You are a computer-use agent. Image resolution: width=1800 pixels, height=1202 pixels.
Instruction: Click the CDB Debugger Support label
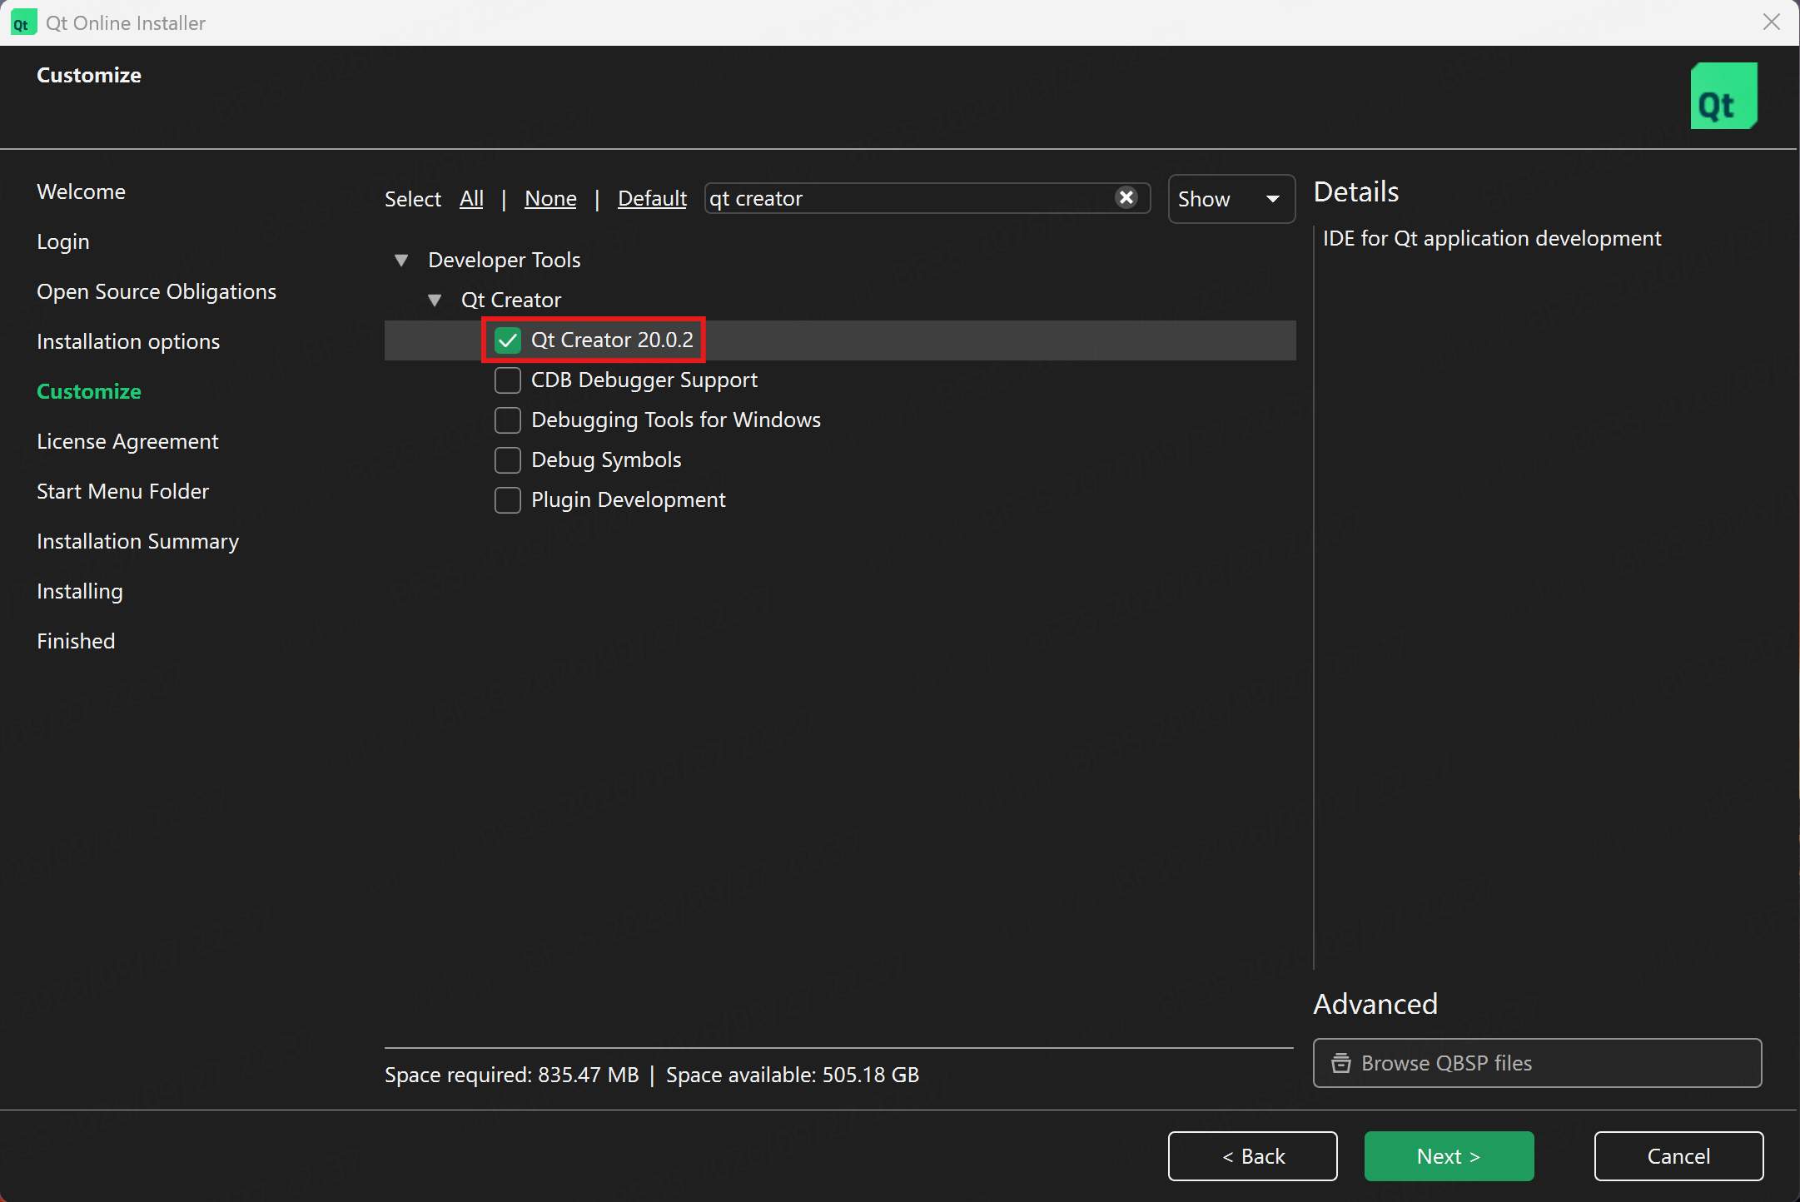(644, 380)
